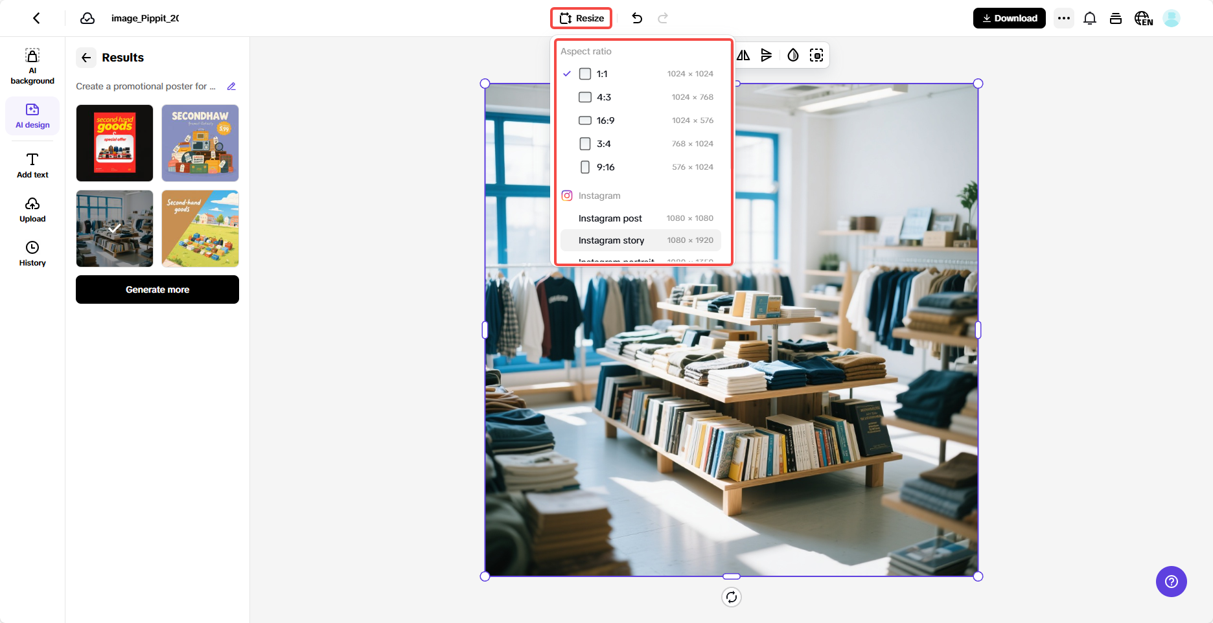Select the Second-hand goods poster thumbnail
Viewport: 1213px width, 623px height.
(114, 143)
